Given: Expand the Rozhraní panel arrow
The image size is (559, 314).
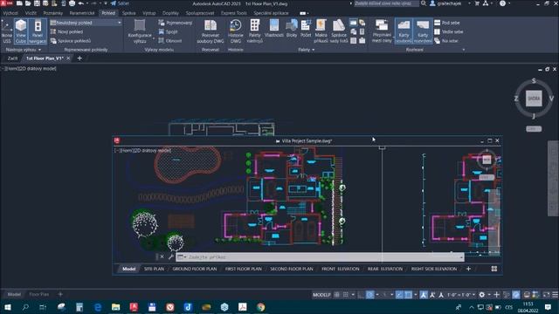Looking at the screenshot, I should [x=464, y=50].
